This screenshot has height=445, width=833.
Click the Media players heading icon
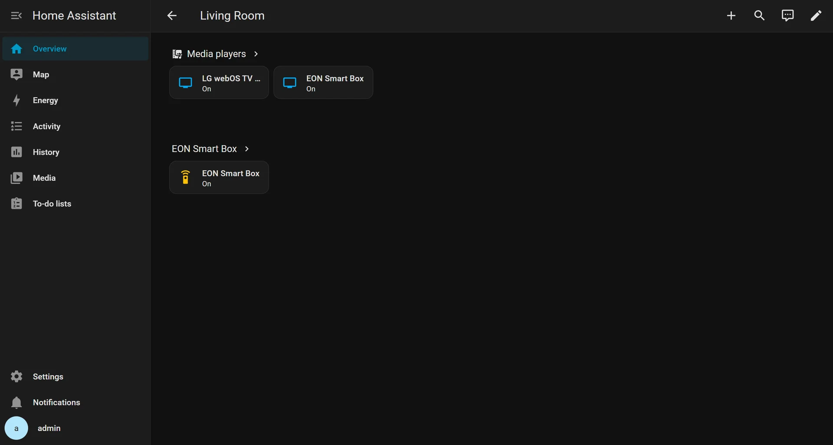coord(177,54)
